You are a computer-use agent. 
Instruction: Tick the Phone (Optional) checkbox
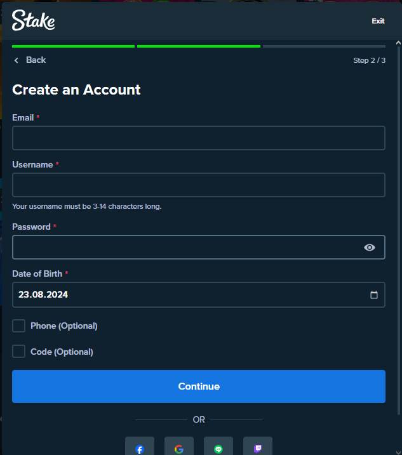tap(18, 326)
